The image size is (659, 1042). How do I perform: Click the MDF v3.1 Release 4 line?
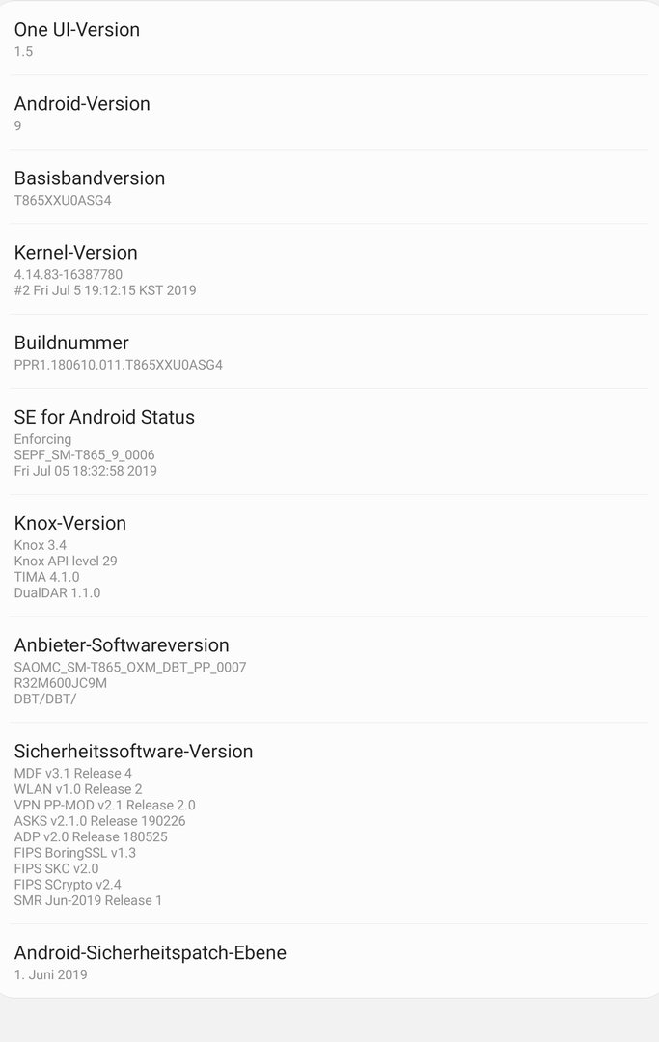pyautogui.click(x=73, y=774)
